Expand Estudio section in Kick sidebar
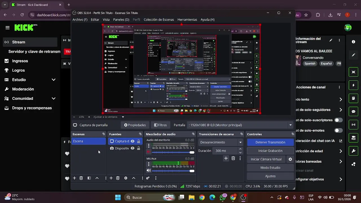The height and width of the screenshot is (203, 361). click(54, 80)
